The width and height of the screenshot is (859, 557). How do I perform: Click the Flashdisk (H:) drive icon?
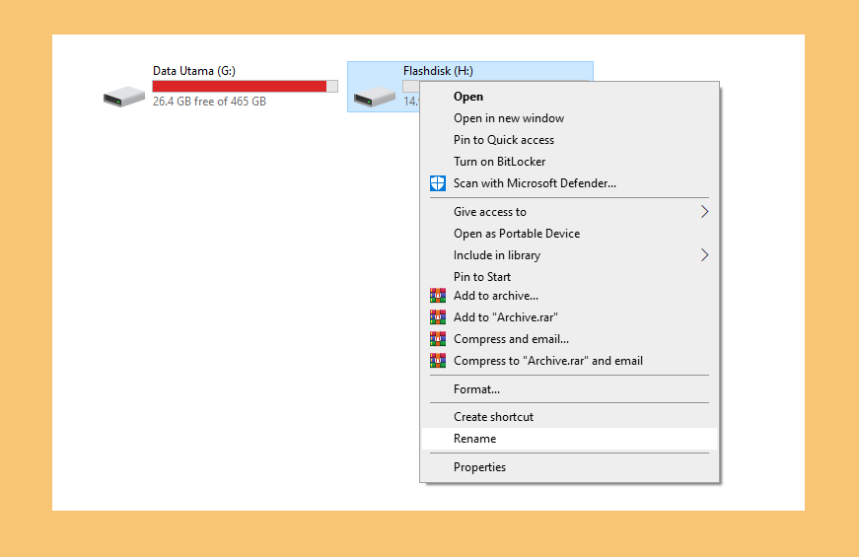tap(375, 97)
